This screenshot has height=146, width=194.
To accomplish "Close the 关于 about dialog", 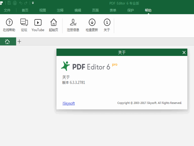I will (184, 53).
